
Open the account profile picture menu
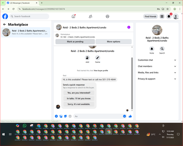176,16
